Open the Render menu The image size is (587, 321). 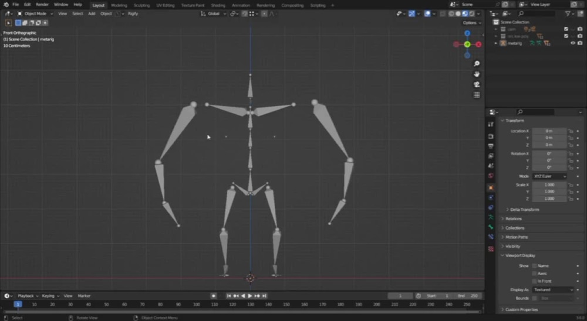(x=42, y=5)
